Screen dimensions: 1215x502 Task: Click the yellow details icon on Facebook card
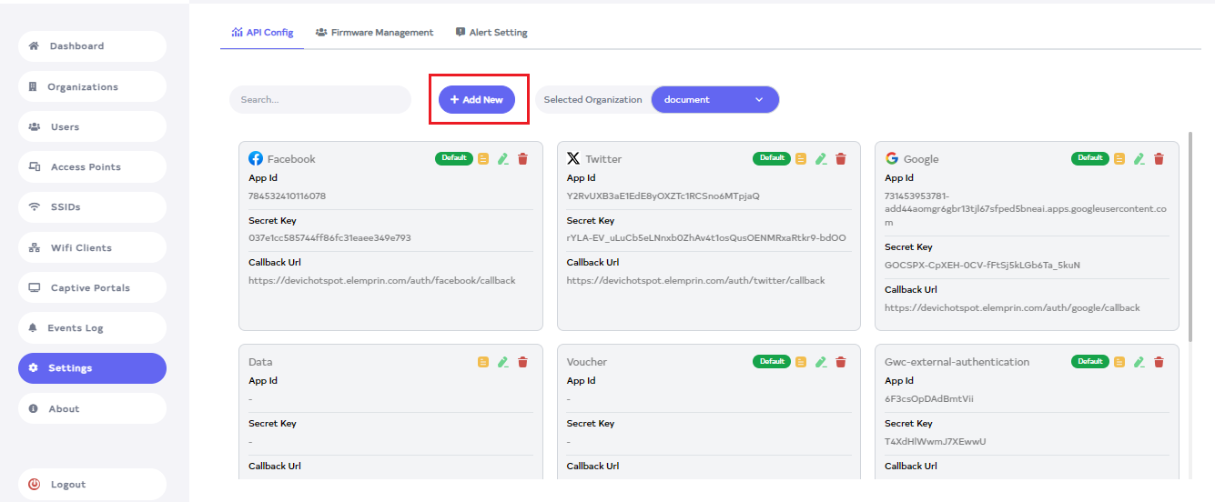click(x=483, y=159)
